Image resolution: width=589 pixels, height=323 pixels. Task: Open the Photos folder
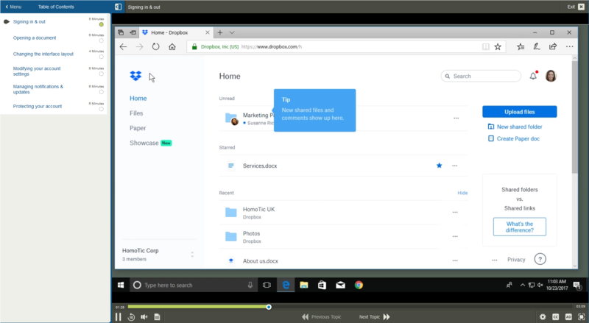(x=251, y=233)
